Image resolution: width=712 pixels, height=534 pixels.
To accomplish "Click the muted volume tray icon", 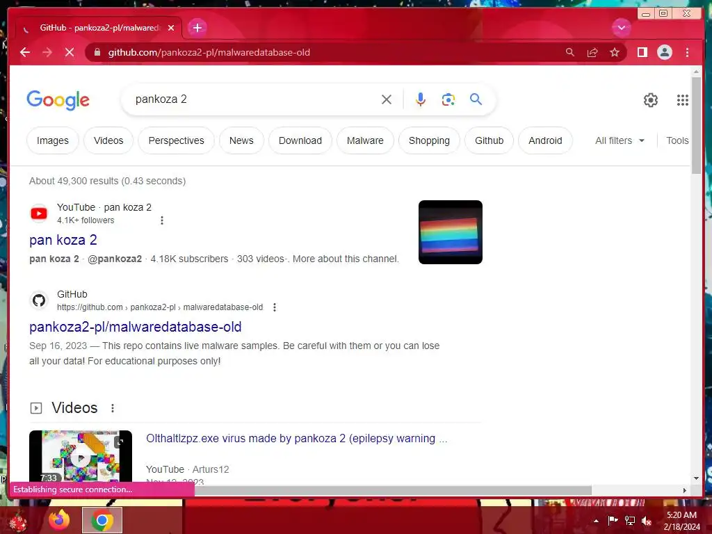I will click(x=647, y=521).
